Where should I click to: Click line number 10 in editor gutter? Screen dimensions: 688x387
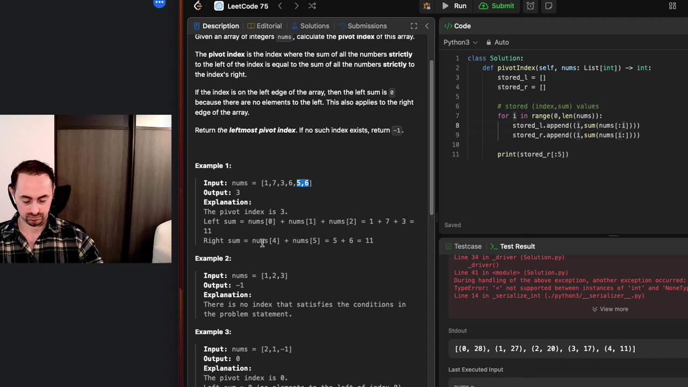pos(456,145)
